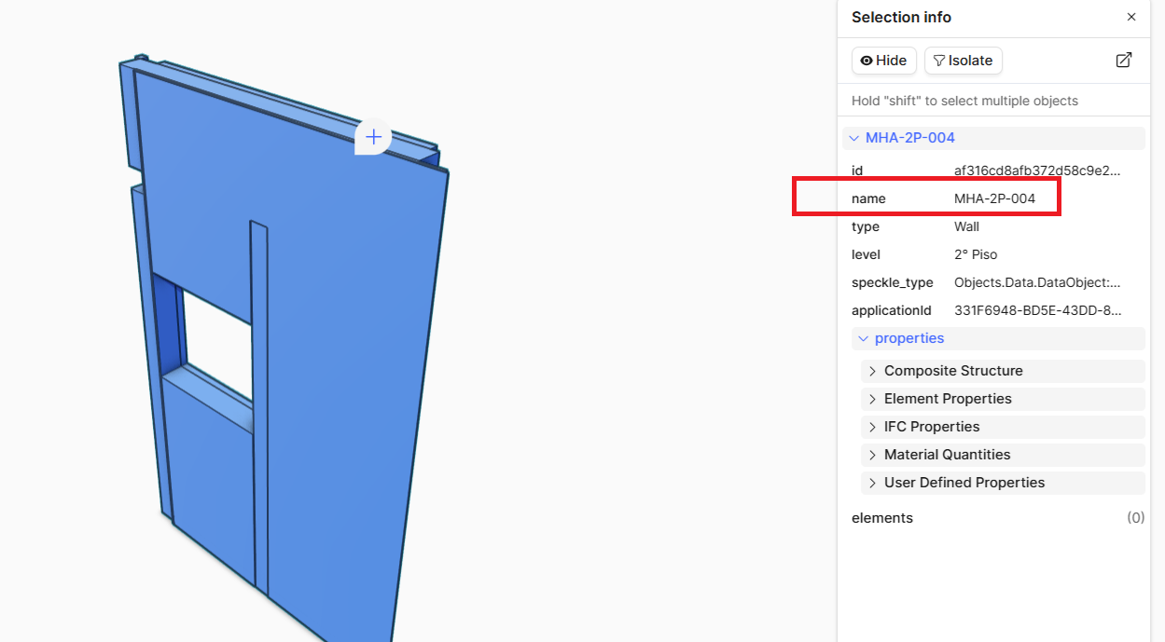Select the type value Wall
Screen dimensions: 1165x642
click(x=966, y=226)
